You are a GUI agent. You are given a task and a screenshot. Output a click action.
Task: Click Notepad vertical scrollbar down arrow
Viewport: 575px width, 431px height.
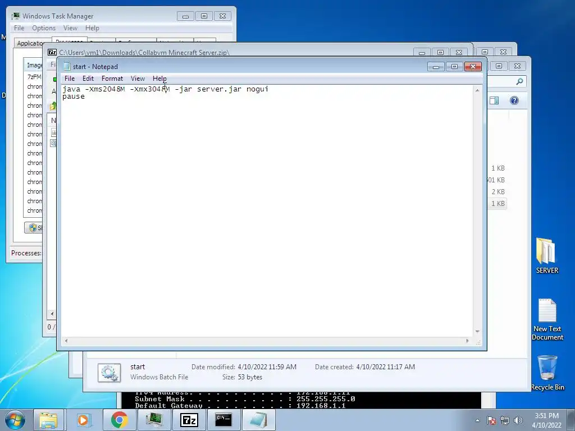tap(477, 331)
